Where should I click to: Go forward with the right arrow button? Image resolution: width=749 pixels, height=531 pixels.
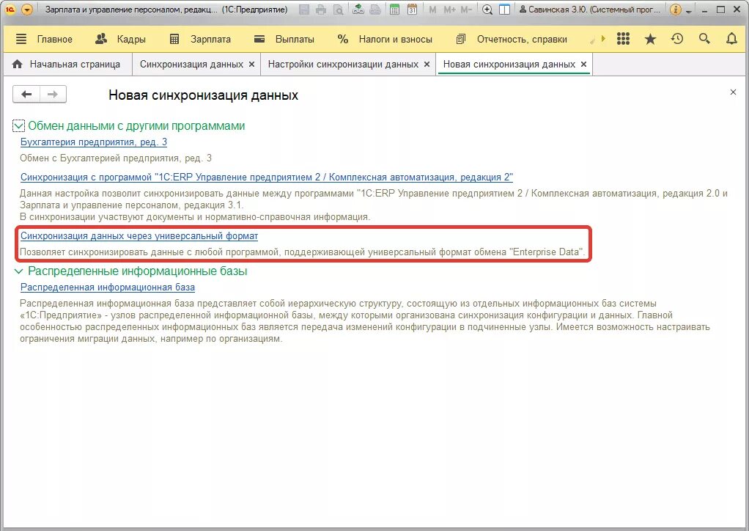point(53,94)
